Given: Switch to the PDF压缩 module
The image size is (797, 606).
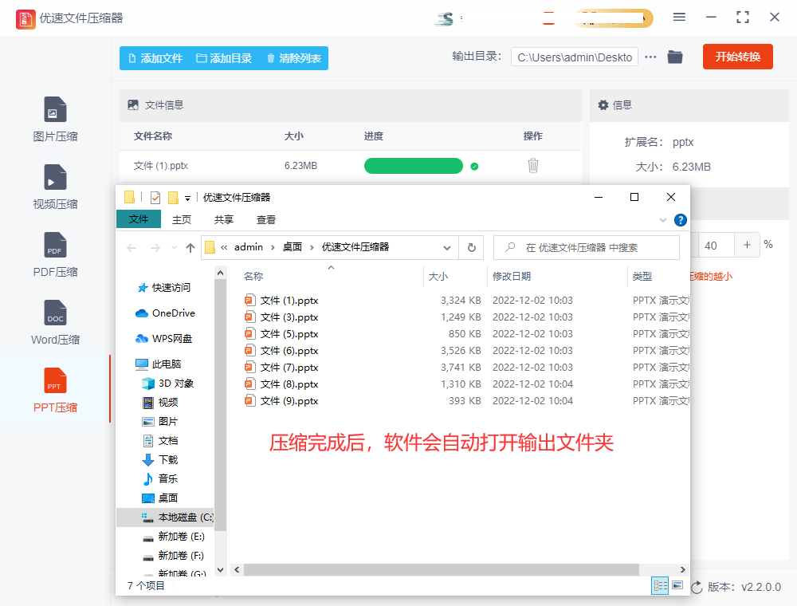Looking at the screenshot, I should [x=55, y=254].
